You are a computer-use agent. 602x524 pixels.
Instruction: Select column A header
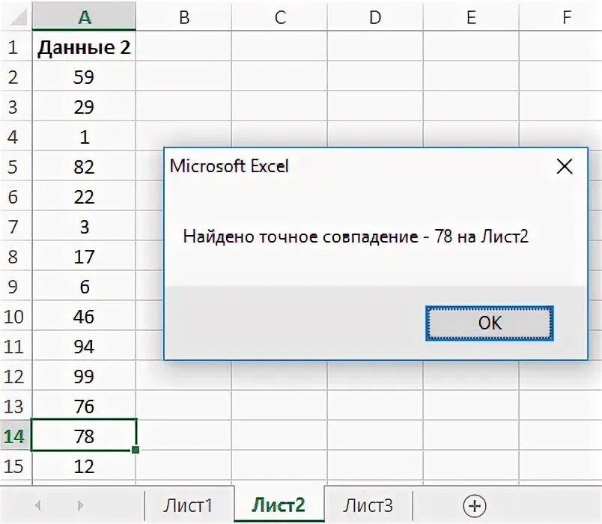(x=84, y=17)
